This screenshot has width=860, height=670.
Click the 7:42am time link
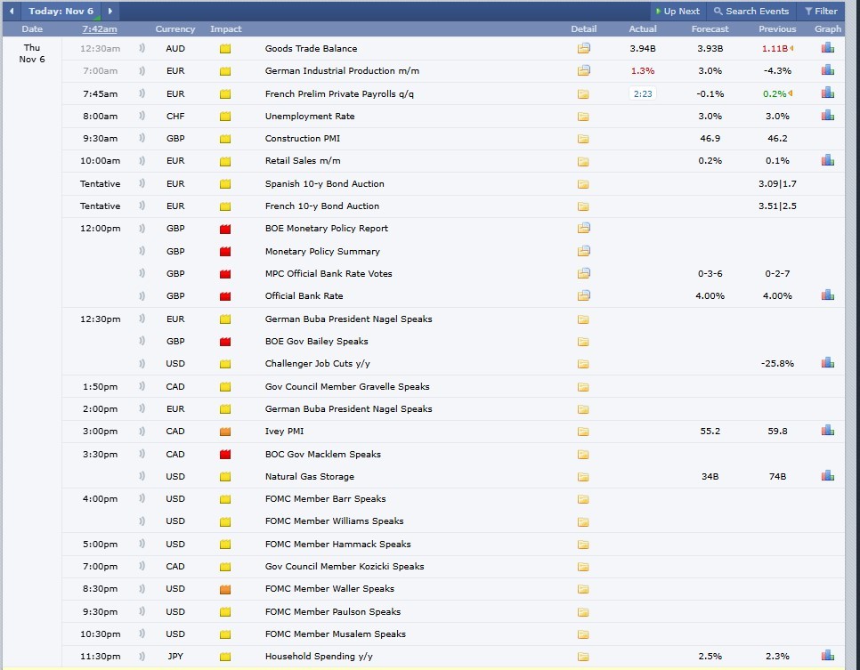click(x=99, y=29)
